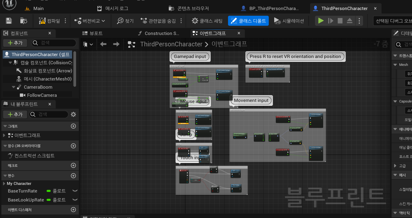Select the Movement input comment bubble
Image resolution: width=412 pixels, height=218 pixels.
point(251,100)
